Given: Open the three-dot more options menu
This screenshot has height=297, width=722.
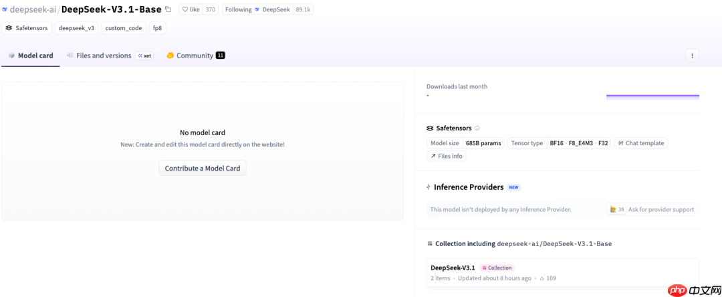Looking at the screenshot, I should point(692,56).
